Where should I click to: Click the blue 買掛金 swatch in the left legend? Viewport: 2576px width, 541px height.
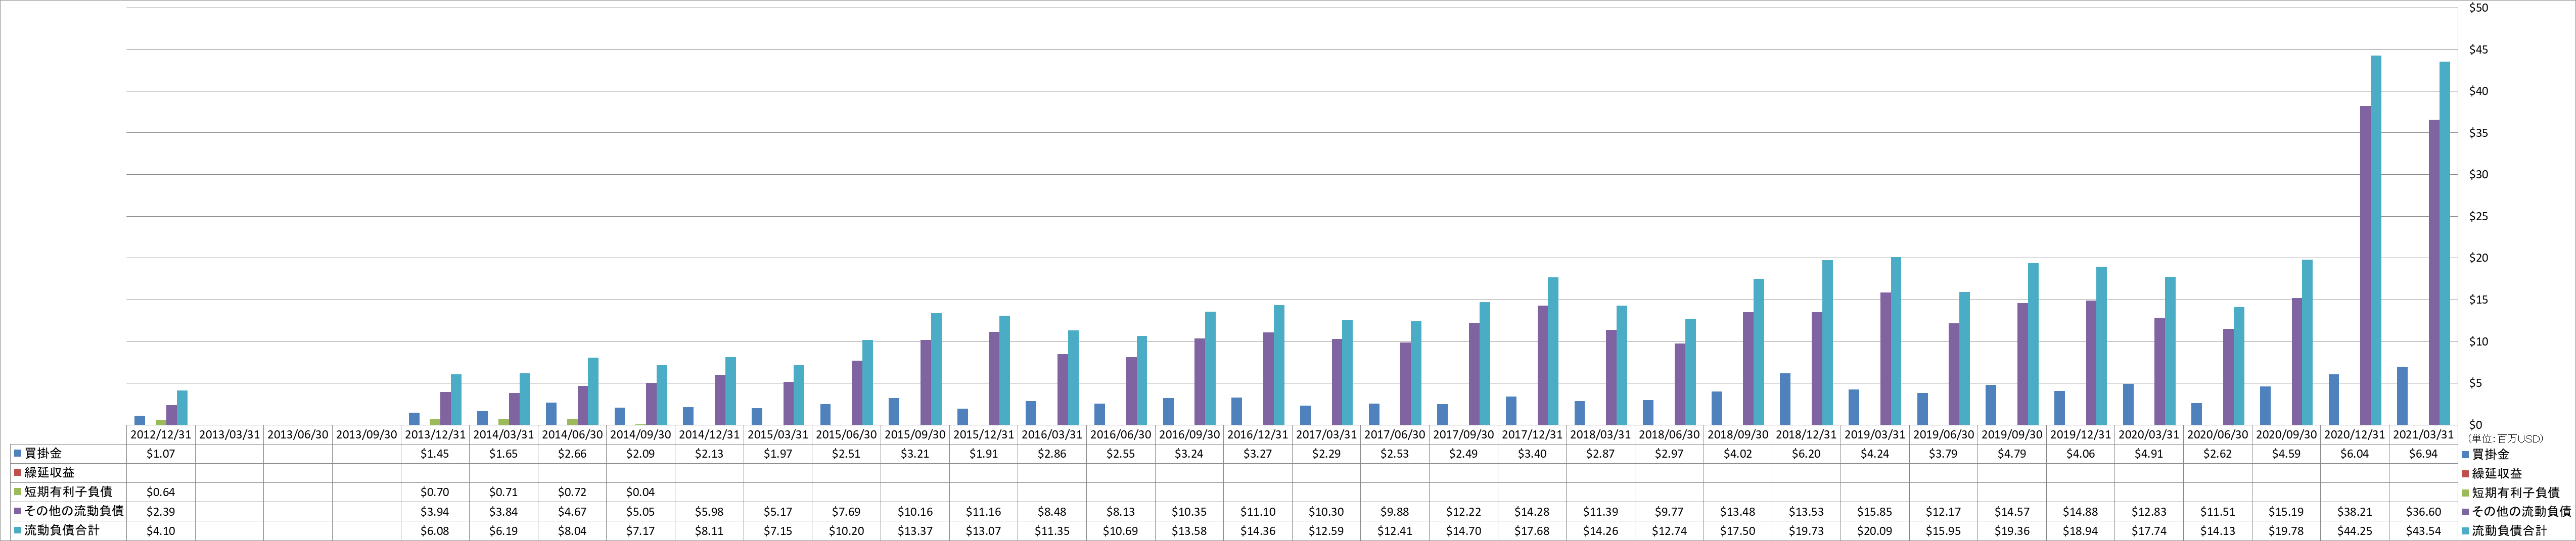pos(18,454)
